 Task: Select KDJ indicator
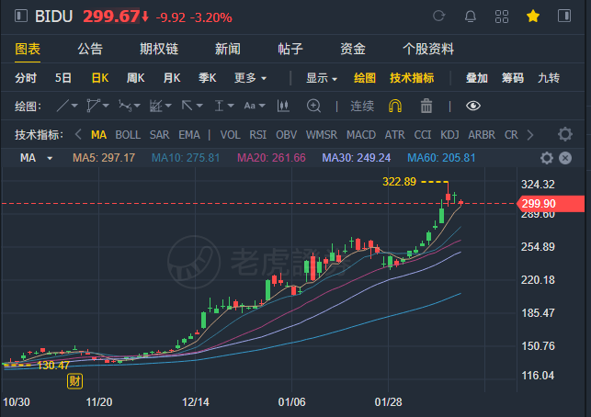[x=449, y=134]
